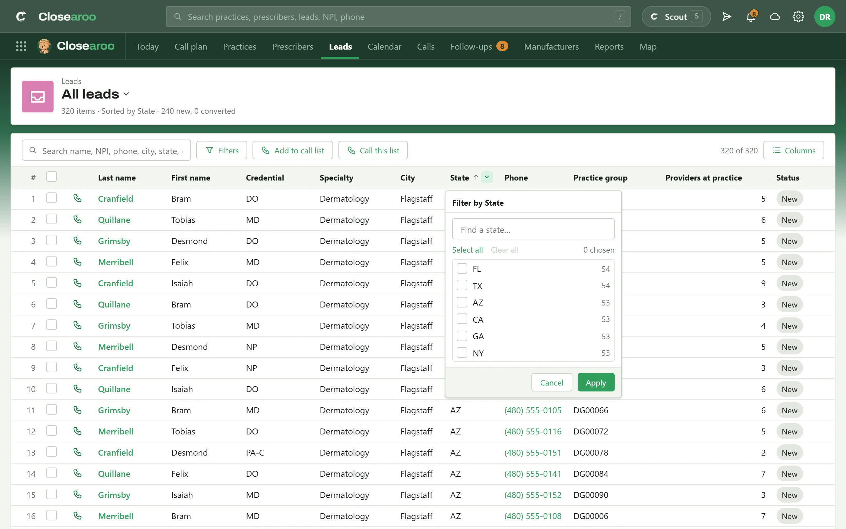Click Add to call list button
This screenshot has width=846, height=529.
292,150
